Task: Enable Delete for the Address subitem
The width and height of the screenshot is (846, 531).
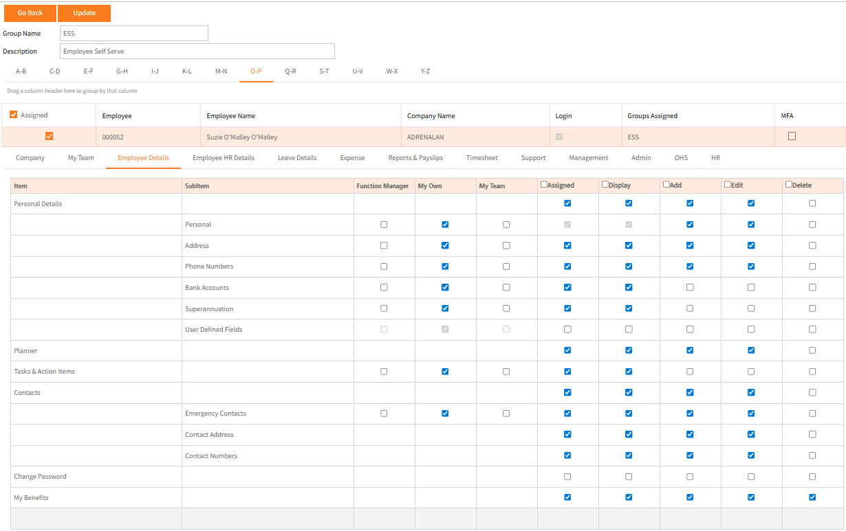Action: point(812,245)
